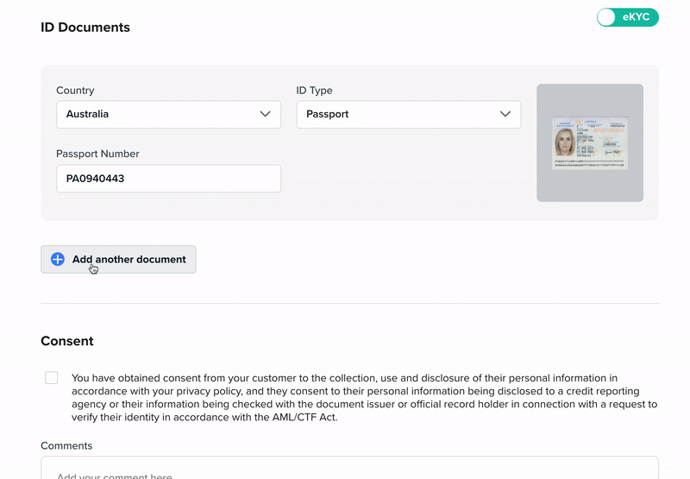690x479 pixels.
Task: Click the gray background of the document preview panel
Action: pyautogui.click(x=590, y=186)
